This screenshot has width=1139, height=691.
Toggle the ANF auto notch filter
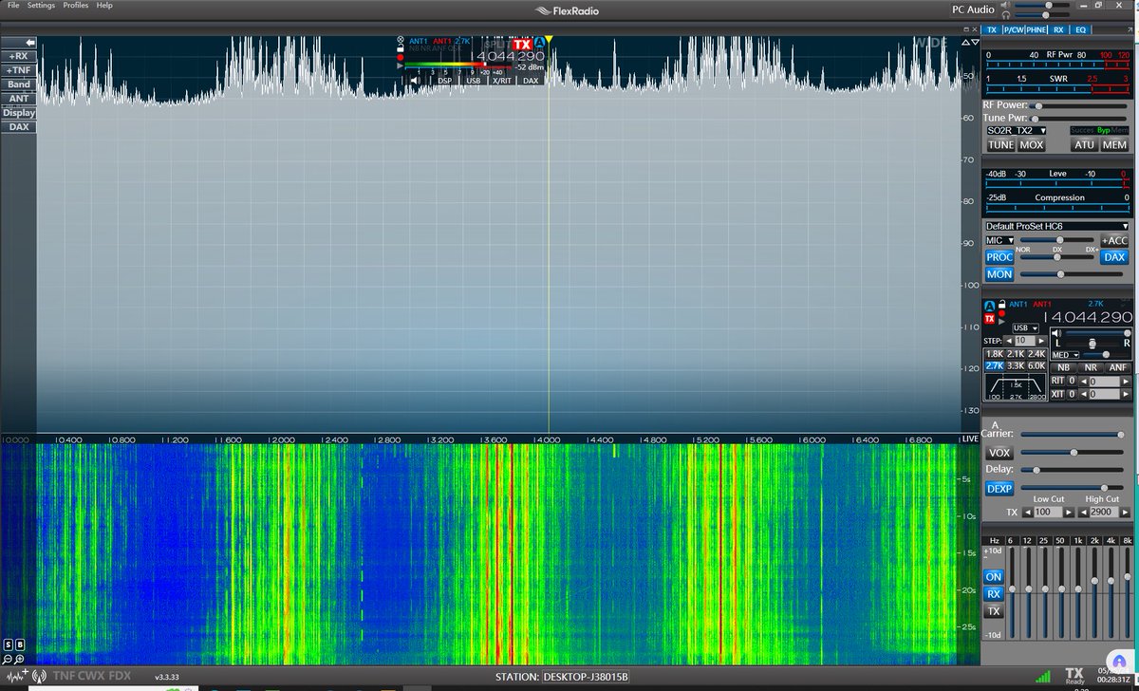click(1118, 366)
